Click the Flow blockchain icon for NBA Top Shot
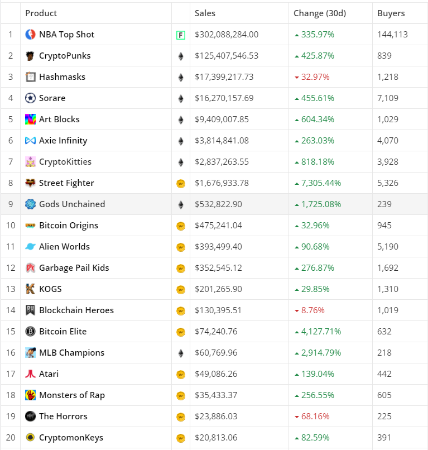Image resolution: width=428 pixels, height=450 pixels. coord(181,35)
